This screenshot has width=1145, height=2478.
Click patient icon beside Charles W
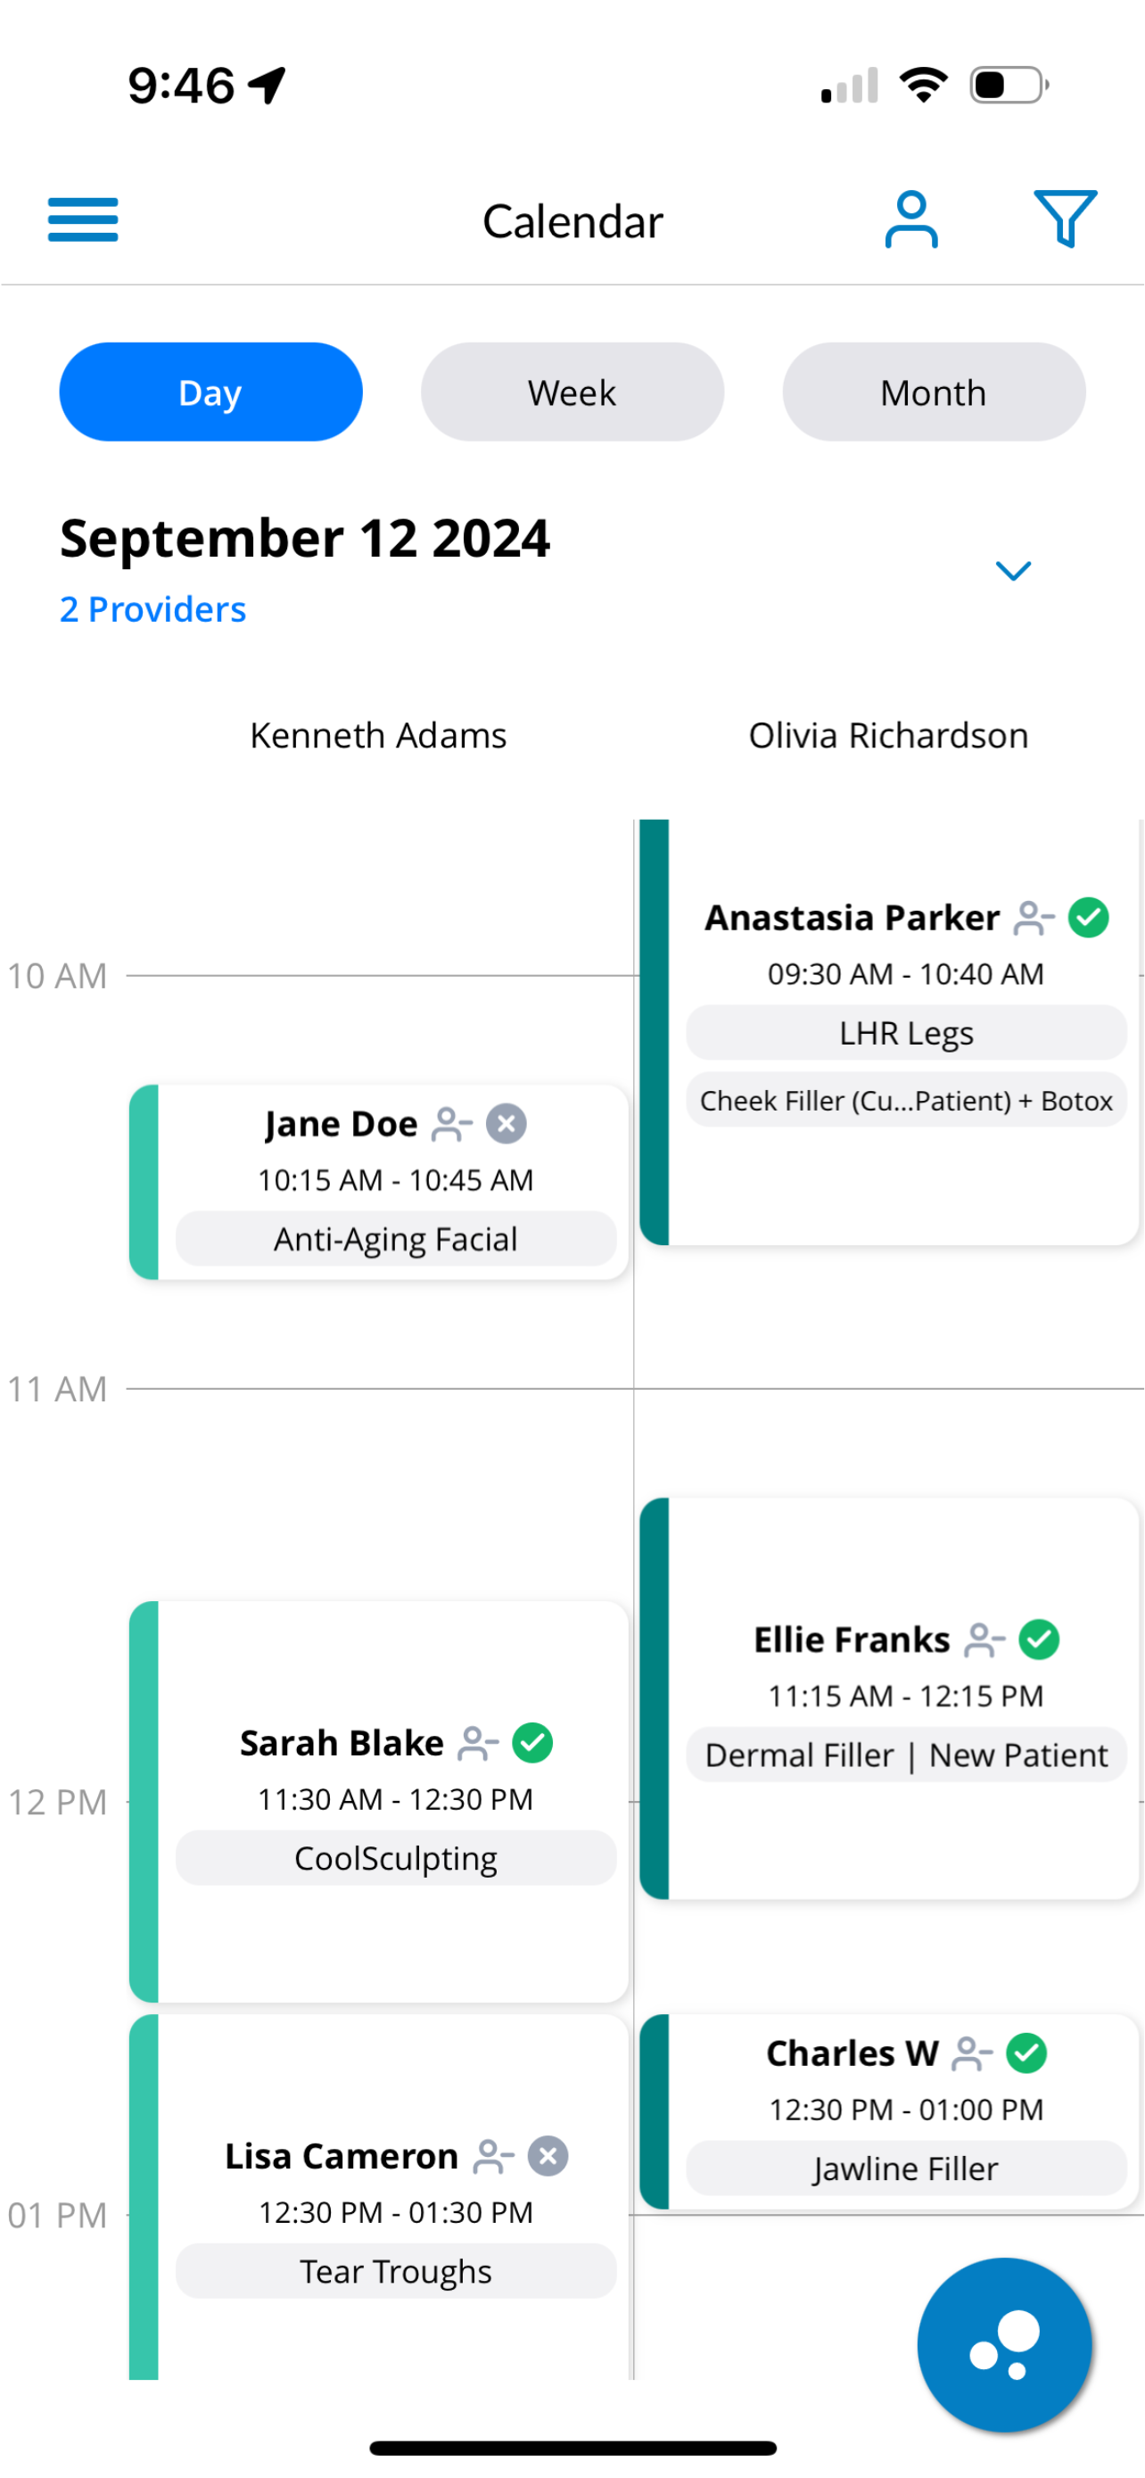click(x=971, y=2053)
